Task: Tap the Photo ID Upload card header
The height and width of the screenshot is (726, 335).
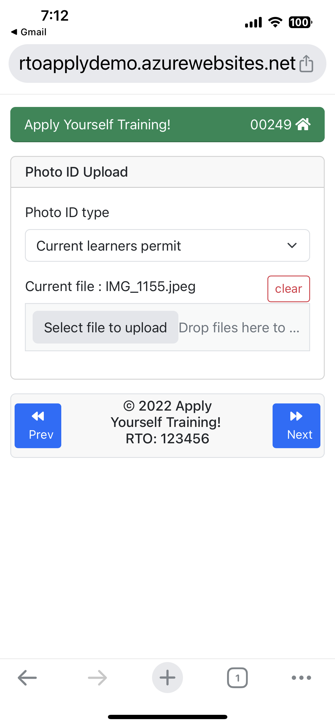Action: click(x=167, y=172)
